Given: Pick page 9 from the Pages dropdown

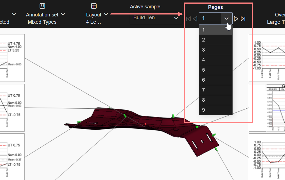Looking at the screenshot, I should click(x=215, y=110).
